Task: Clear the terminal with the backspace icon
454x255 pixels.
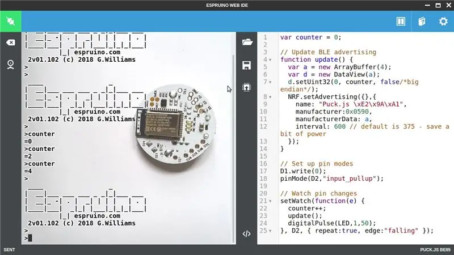Action: point(10,43)
